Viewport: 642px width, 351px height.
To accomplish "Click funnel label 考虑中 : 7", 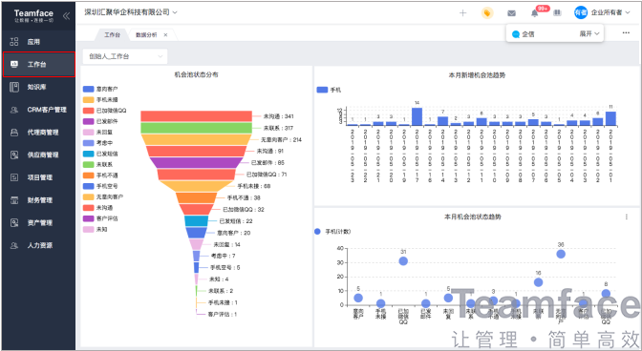I will pos(224,256).
